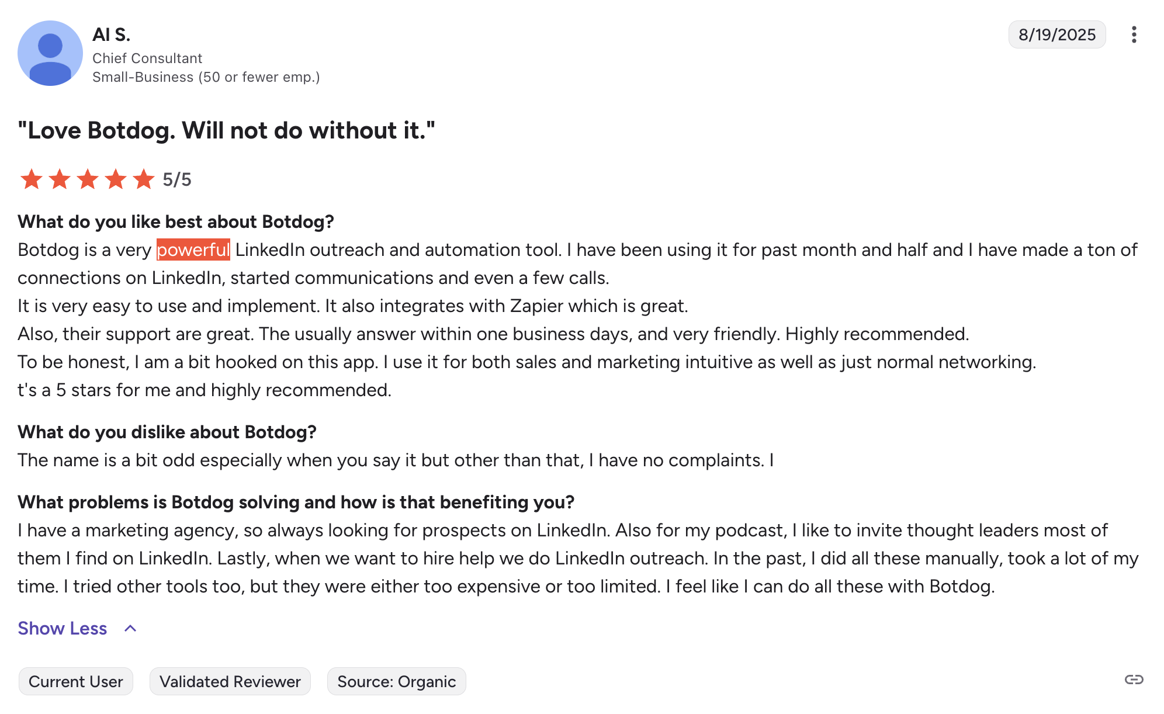Screen dimensions: 1164x714
Task: Click the Current User tag
Action: [x=76, y=681]
